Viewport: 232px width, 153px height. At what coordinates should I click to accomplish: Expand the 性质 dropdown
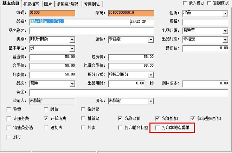(x=225, y=13)
